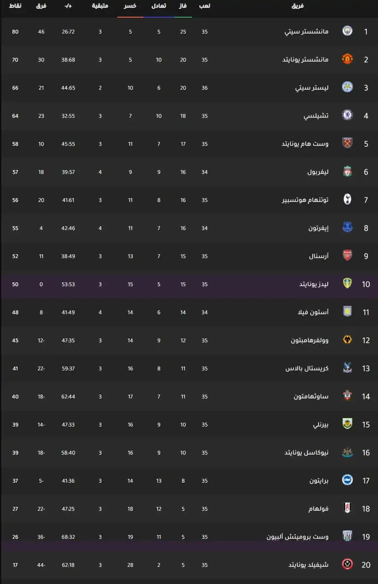Click the Liverpool club badge
Viewport: 378px width, 584px height.
click(x=347, y=171)
